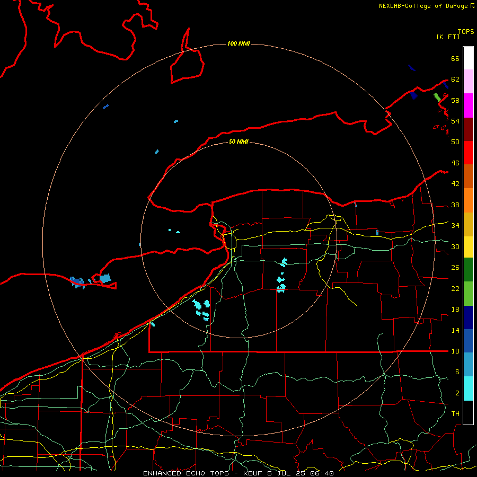Click the dark red 54 K FT swatch
The width and height of the screenshot is (477, 477).
468,129
